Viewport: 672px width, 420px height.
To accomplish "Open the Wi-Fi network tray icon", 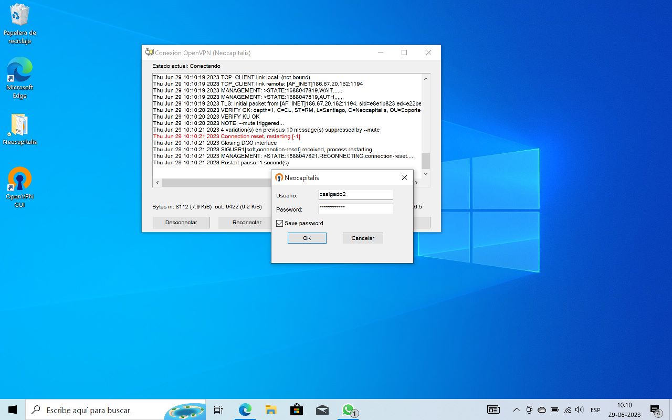I will [x=568, y=409].
